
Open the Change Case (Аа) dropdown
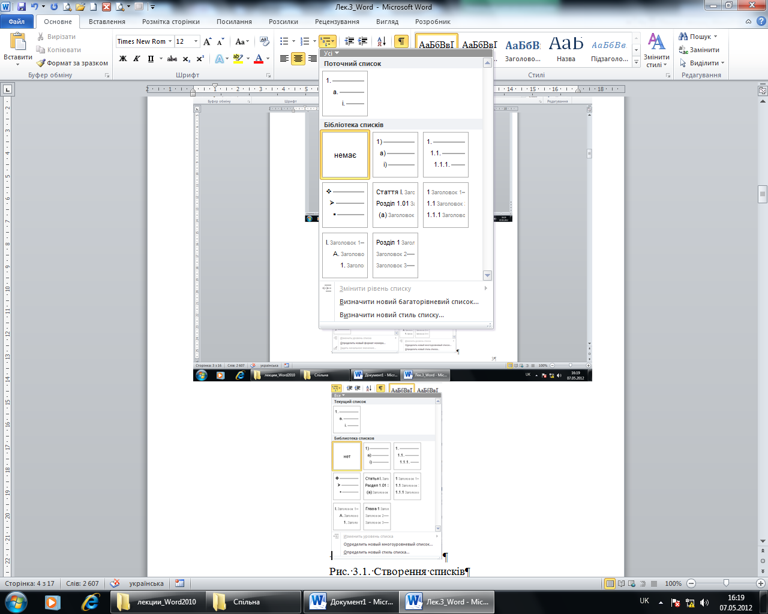click(x=242, y=41)
